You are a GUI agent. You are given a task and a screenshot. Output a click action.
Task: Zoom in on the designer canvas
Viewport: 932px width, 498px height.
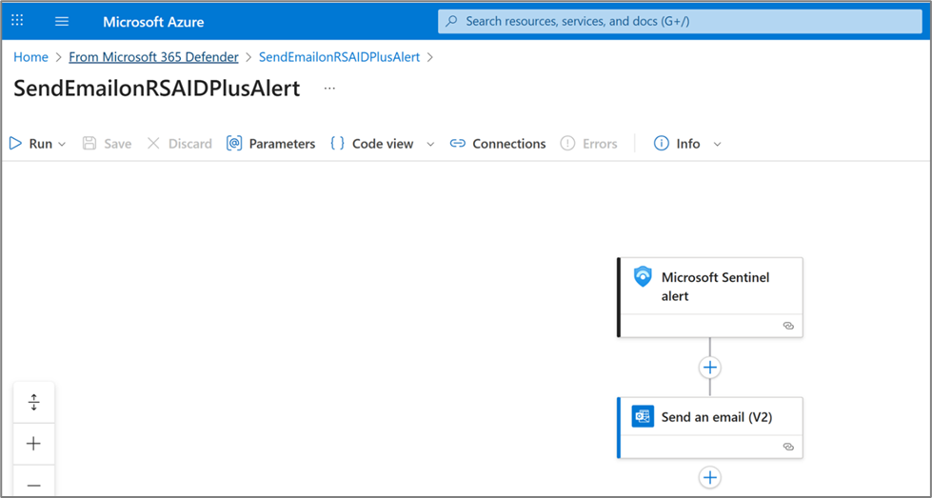[34, 444]
